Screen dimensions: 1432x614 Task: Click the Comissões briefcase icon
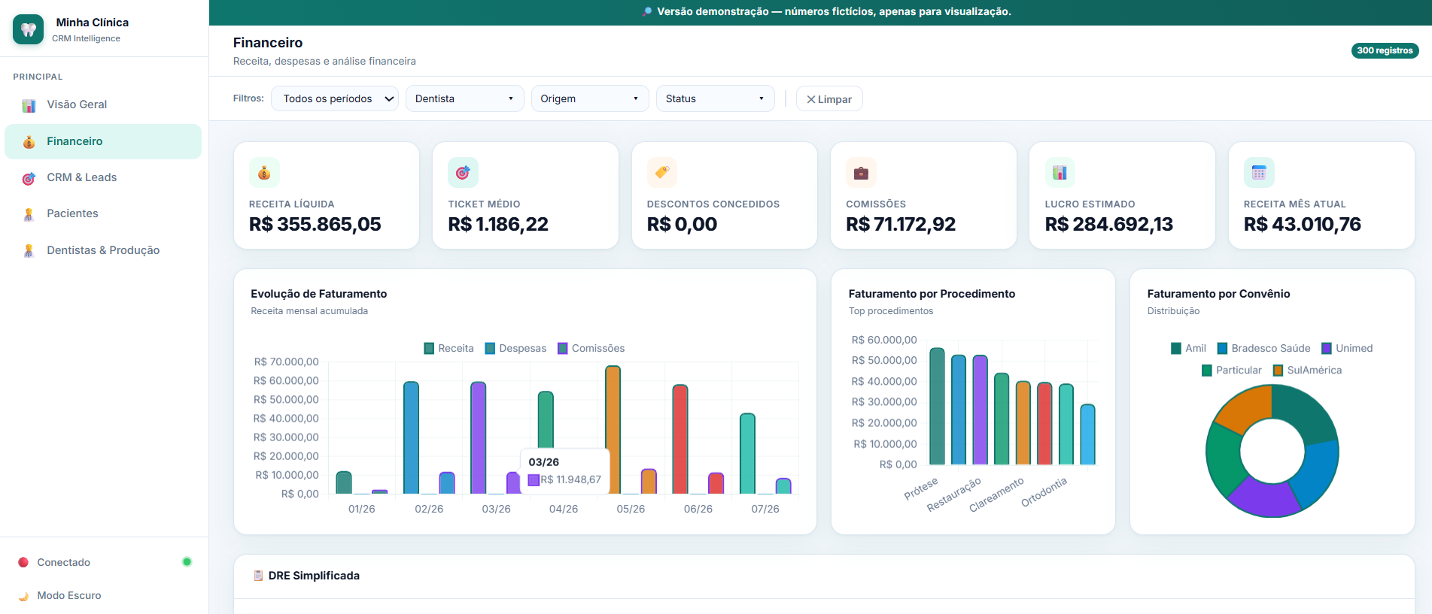click(861, 173)
